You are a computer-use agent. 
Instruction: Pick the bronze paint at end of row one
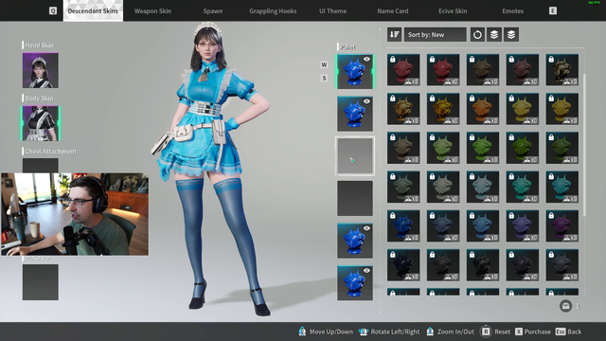click(562, 69)
